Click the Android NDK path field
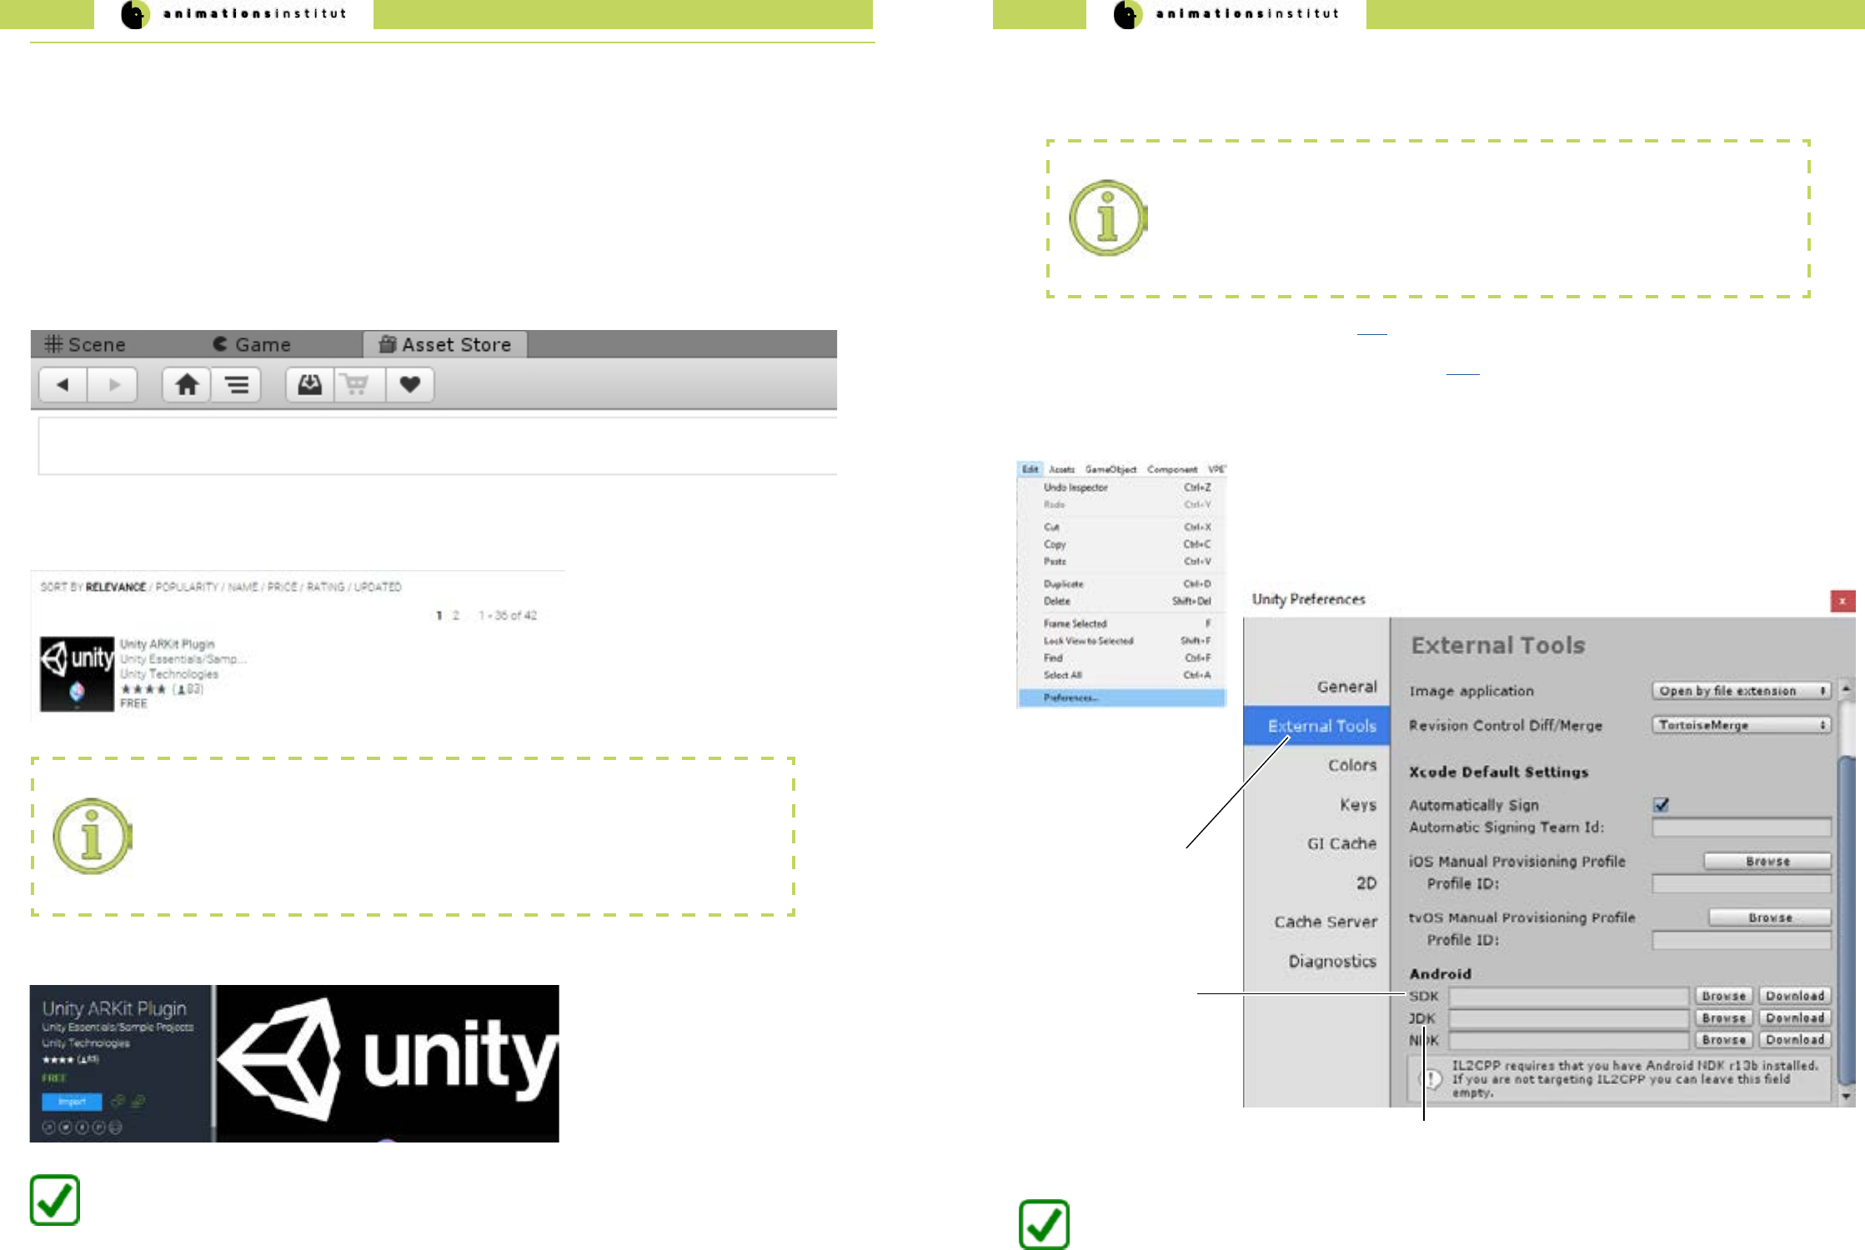Image resolution: width=1865 pixels, height=1250 pixels. tap(1567, 1040)
